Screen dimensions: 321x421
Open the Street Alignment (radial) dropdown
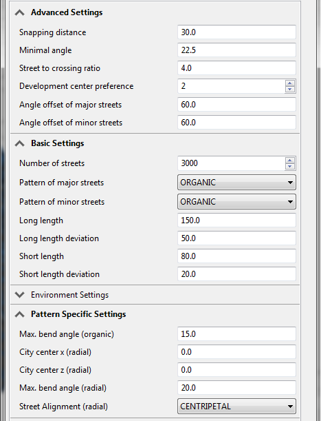[236, 407]
